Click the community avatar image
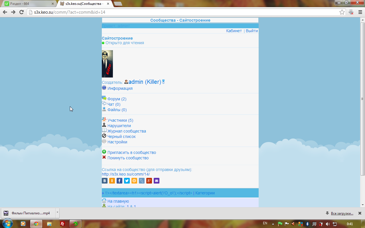 coord(107,64)
